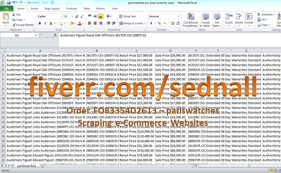Click cell Sale Price $42,500.00
Screen dimensions: 281x173
tap(170, 70)
